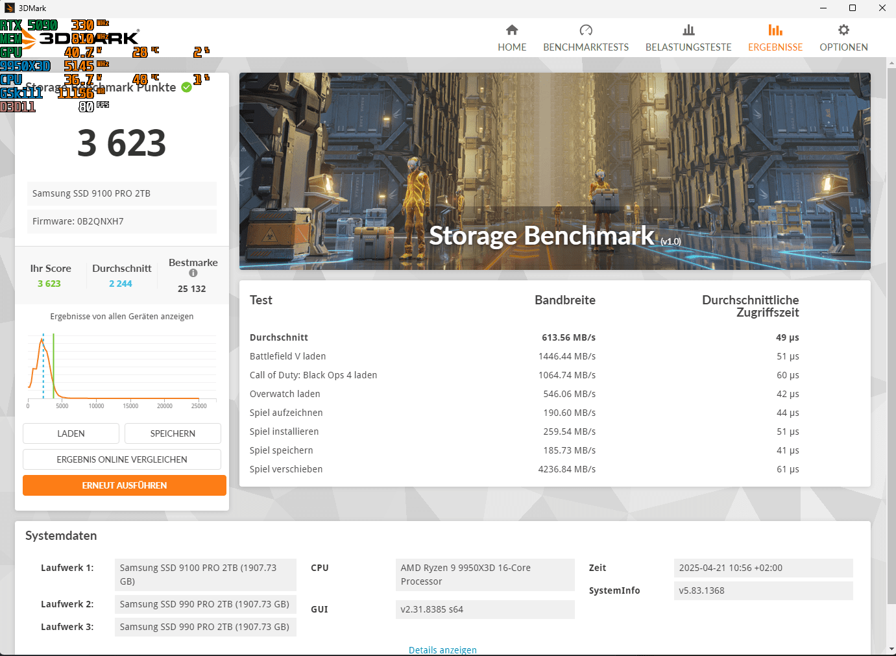This screenshot has height=656, width=896.
Task: Click 'Samsung SSD 9100 PRO 2TB' device field
Action: point(122,193)
